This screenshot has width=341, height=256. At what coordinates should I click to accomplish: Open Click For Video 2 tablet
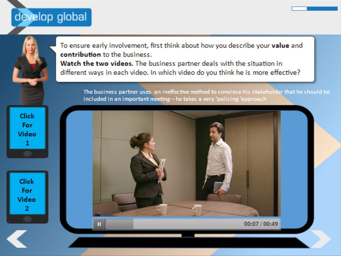[x=27, y=197]
